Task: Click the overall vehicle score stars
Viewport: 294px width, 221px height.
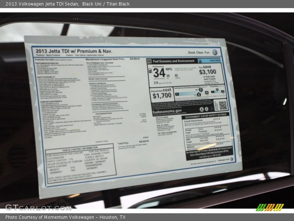Action: 217,119
